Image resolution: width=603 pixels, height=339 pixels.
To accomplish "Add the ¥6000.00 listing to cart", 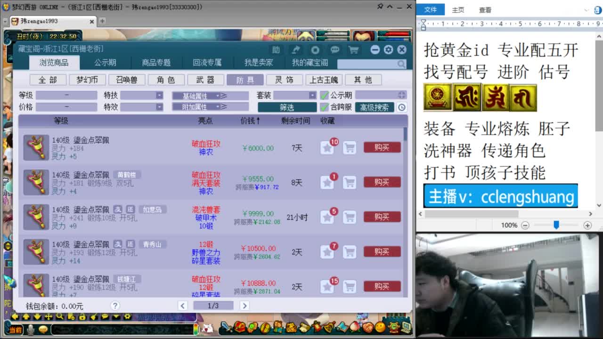I will pyautogui.click(x=349, y=148).
